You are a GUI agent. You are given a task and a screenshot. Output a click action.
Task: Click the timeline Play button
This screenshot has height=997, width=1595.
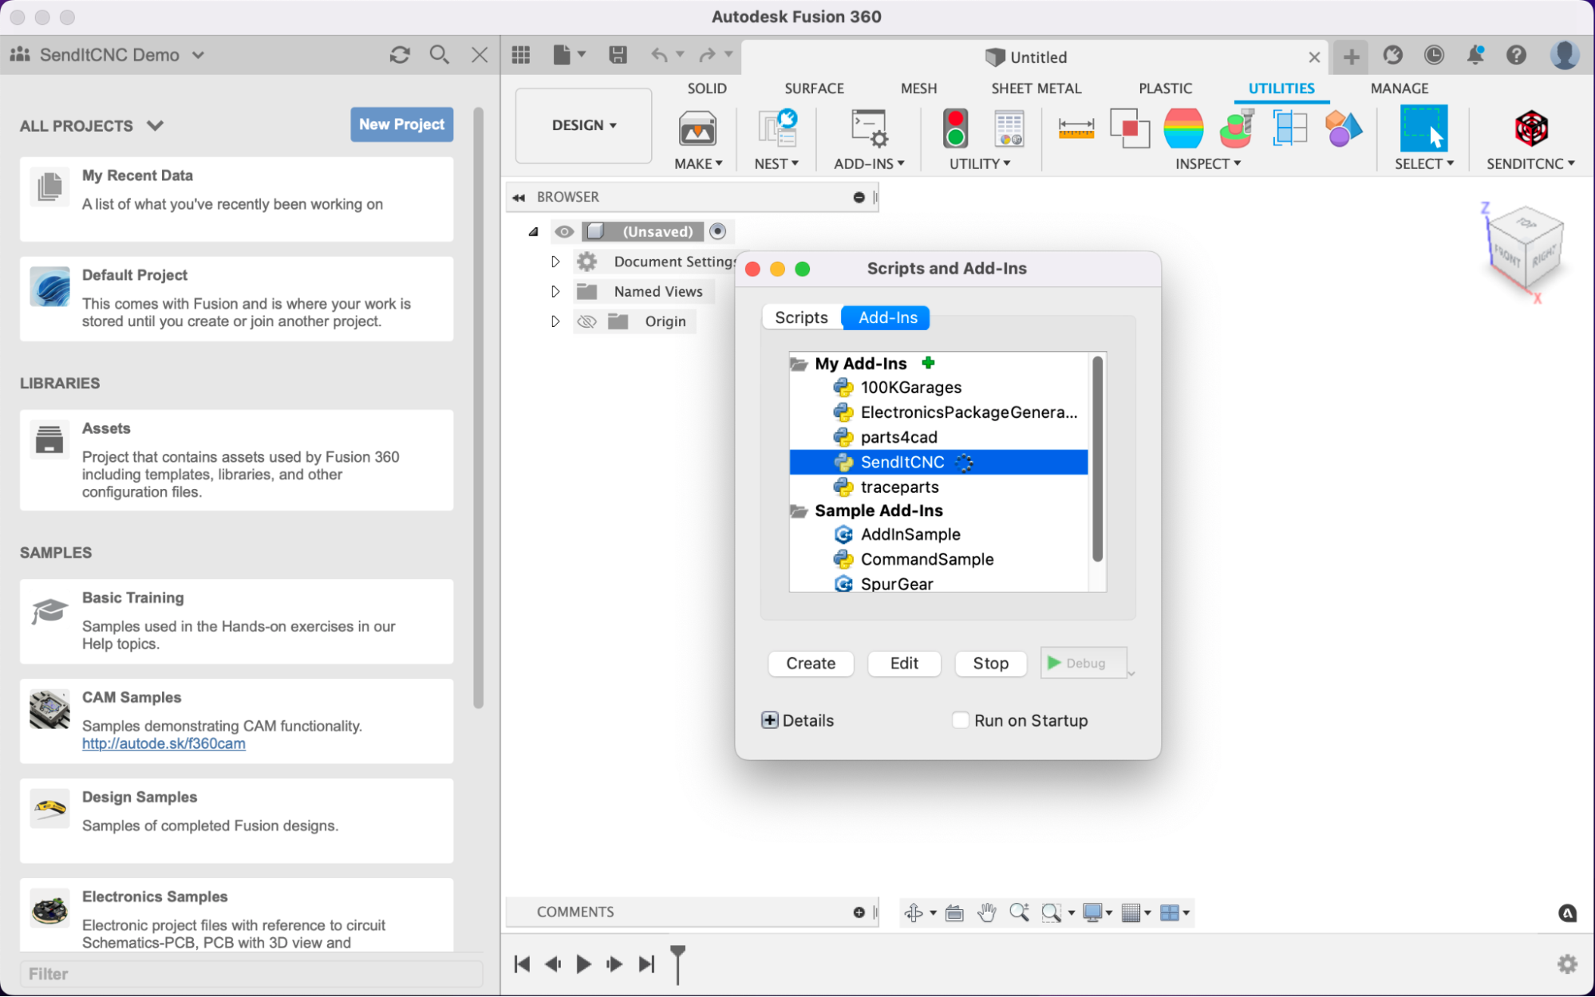(584, 964)
